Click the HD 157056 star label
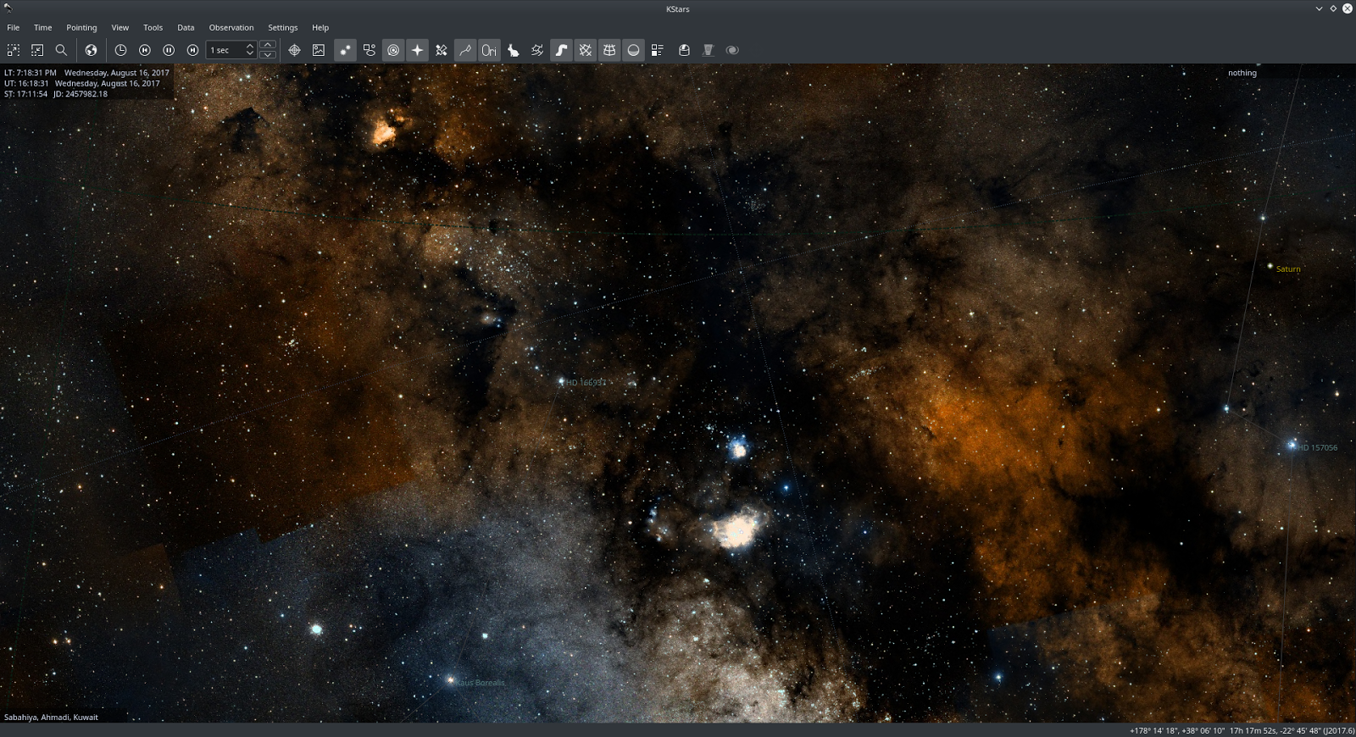Viewport: 1356px width, 737px height. pos(1317,447)
